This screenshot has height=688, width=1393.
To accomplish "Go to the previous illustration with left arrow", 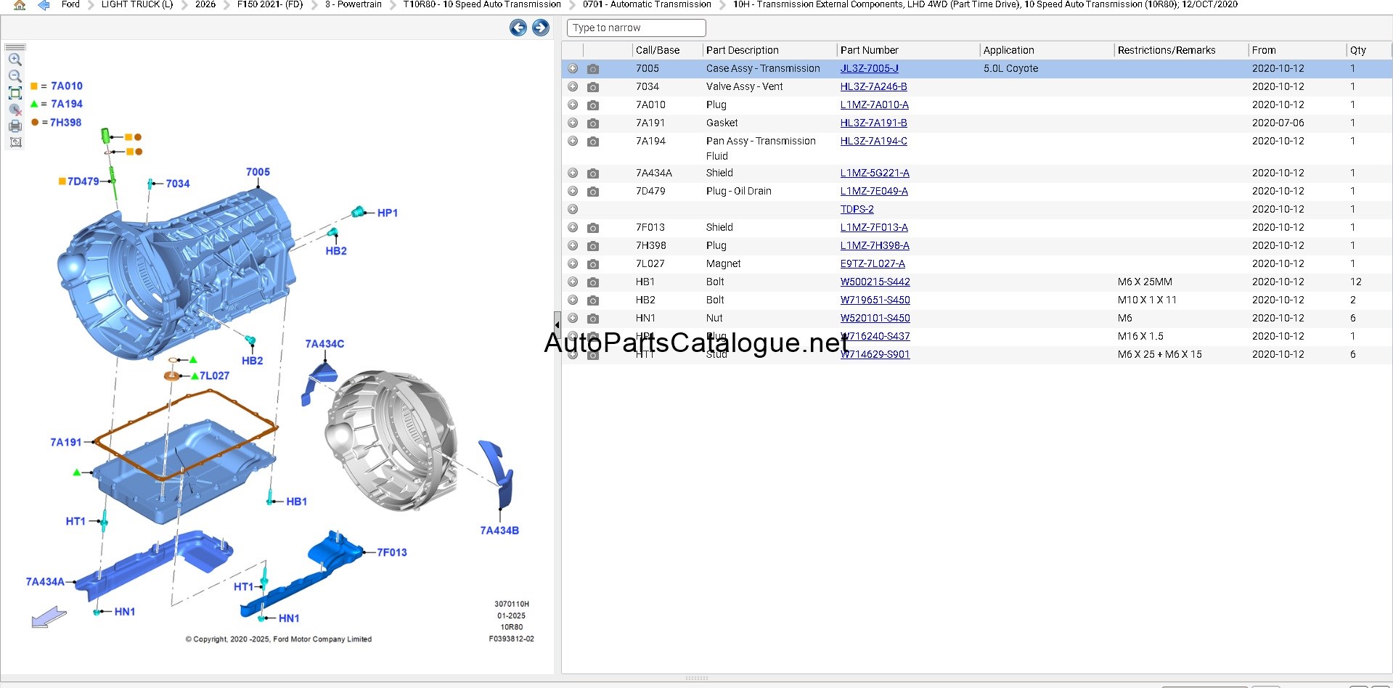I will point(518,28).
